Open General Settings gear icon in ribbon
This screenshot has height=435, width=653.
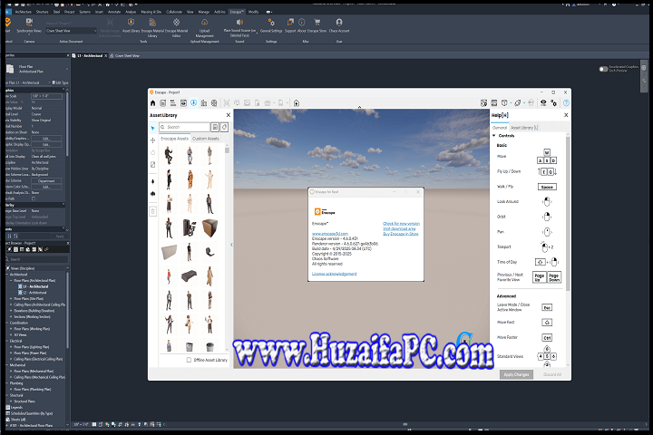pyautogui.click(x=271, y=22)
